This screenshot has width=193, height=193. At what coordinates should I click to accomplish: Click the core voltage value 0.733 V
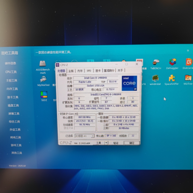[x=110, y=89]
